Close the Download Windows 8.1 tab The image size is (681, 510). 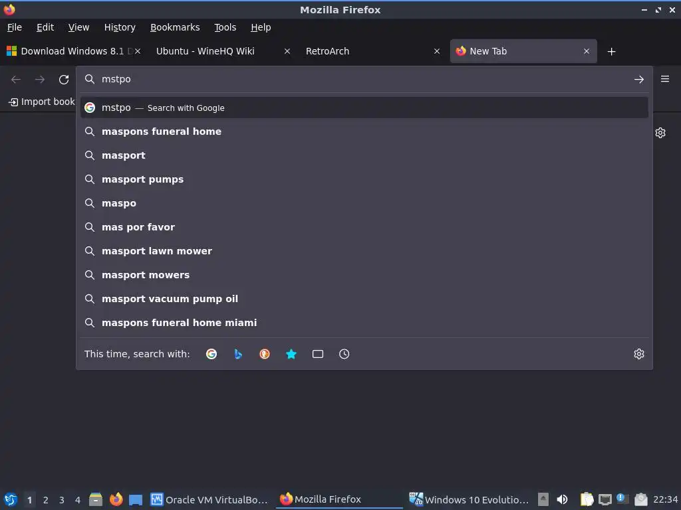coord(137,51)
